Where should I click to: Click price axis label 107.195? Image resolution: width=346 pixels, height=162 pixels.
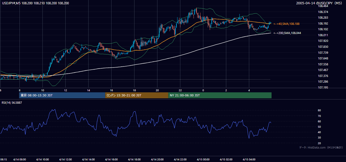point(323,87)
